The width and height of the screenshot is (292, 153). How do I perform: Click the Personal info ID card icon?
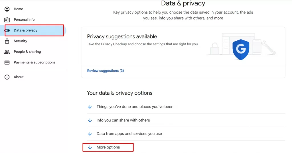click(7, 20)
